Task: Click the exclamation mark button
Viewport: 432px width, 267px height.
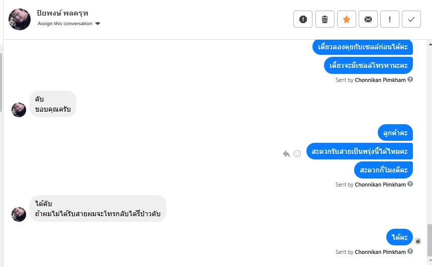Action: pos(390,19)
